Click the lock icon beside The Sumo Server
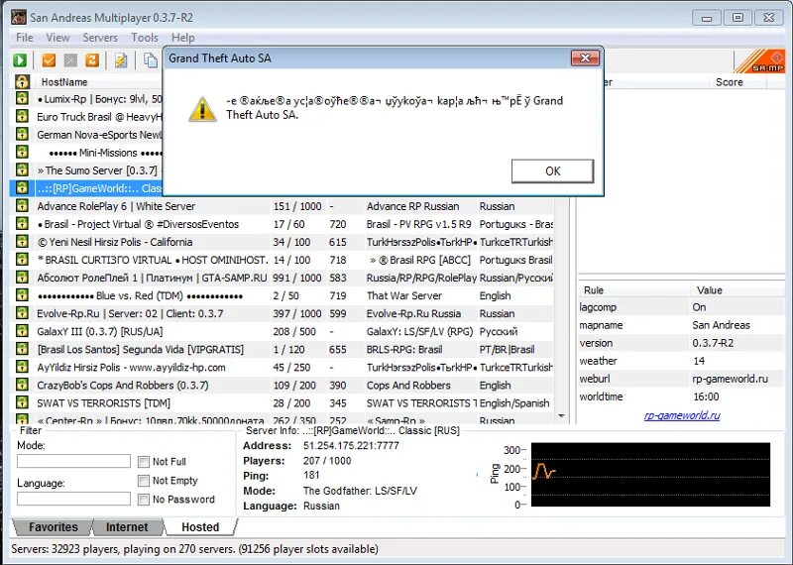793x565 pixels. tap(22, 169)
